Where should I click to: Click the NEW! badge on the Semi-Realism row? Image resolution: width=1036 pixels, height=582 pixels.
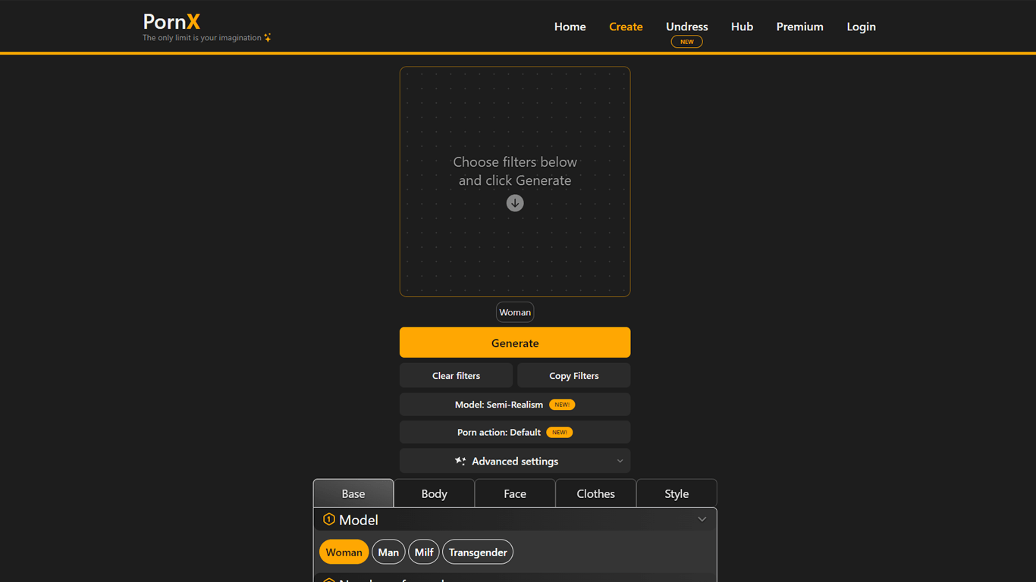point(562,405)
